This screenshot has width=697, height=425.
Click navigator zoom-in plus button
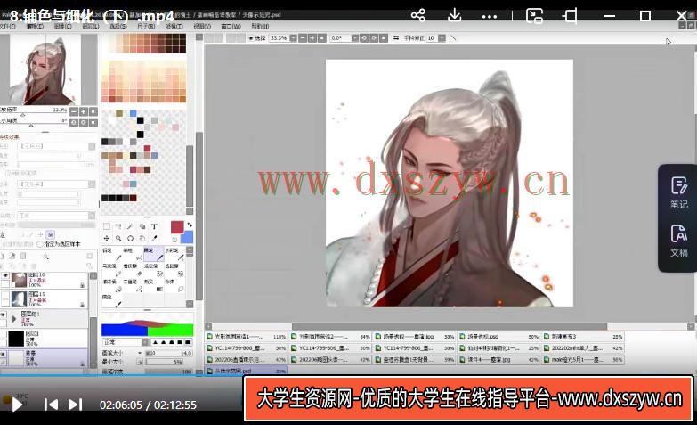[x=83, y=111]
